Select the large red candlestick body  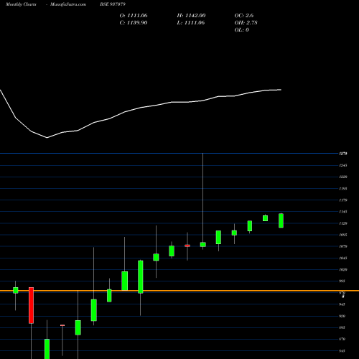click(31, 305)
